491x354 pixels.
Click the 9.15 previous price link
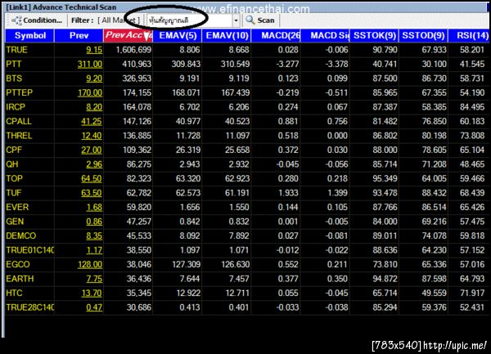94,50
